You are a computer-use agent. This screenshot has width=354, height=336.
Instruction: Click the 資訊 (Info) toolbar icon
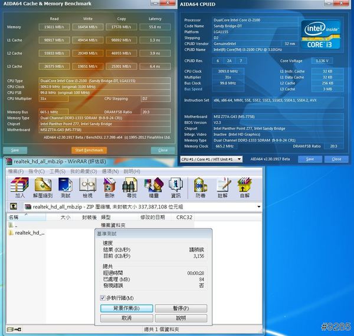pos(176,187)
